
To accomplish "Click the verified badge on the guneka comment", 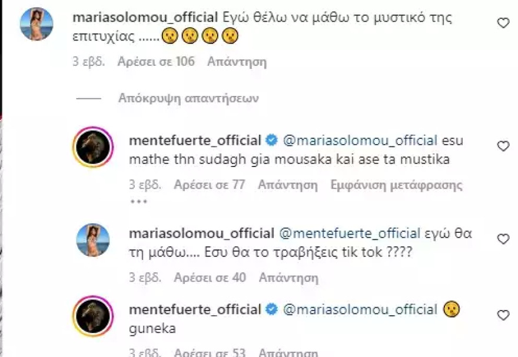I will coord(272,309).
